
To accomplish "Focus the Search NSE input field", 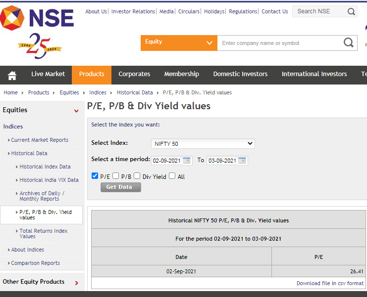I will pyautogui.click(x=319, y=11).
